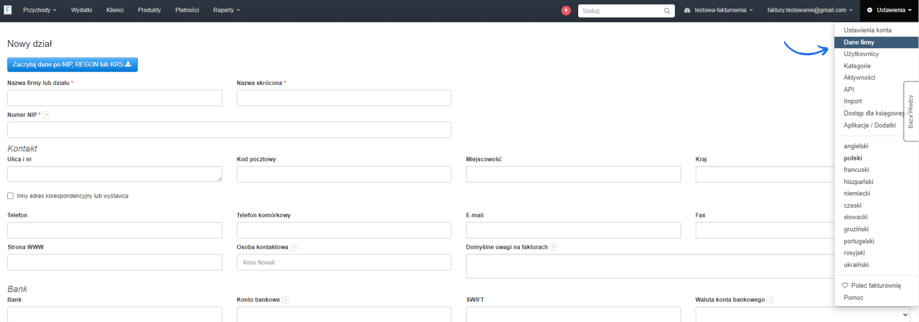Click the heart icon by Poleć fakturownię

pyautogui.click(x=845, y=286)
